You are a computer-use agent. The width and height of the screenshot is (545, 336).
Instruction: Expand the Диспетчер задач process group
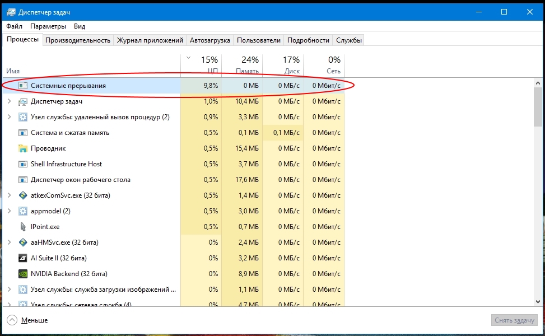click(x=9, y=101)
